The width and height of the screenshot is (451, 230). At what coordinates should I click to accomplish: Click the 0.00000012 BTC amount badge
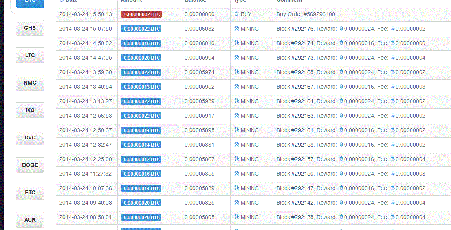point(141,159)
